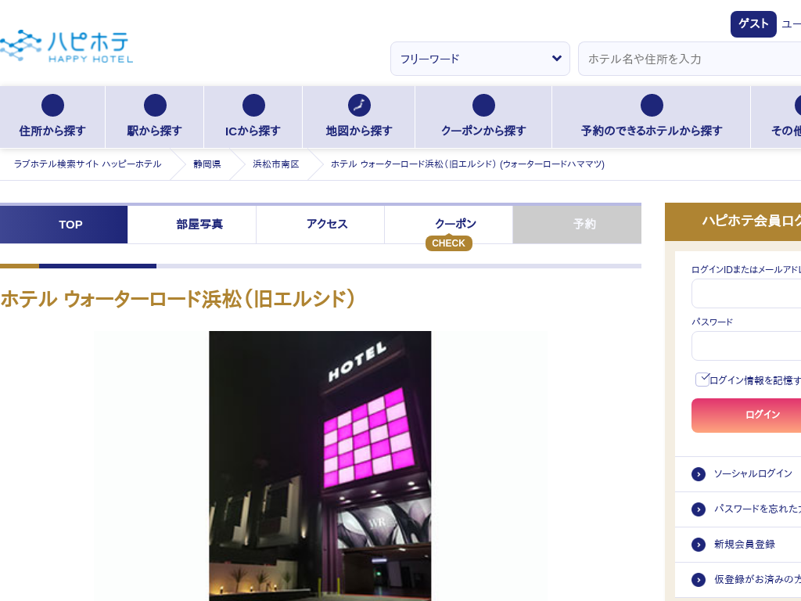Open the パスワードを忘れた方 link
This screenshot has height=601, width=801.
click(x=757, y=509)
